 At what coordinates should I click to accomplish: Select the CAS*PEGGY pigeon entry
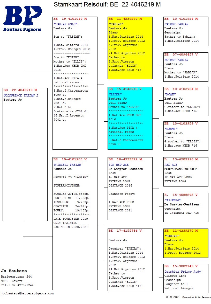173,200
